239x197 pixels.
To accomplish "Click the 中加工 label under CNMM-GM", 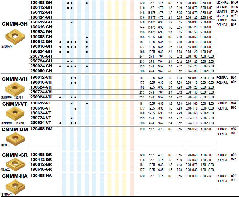I will point(6,145).
